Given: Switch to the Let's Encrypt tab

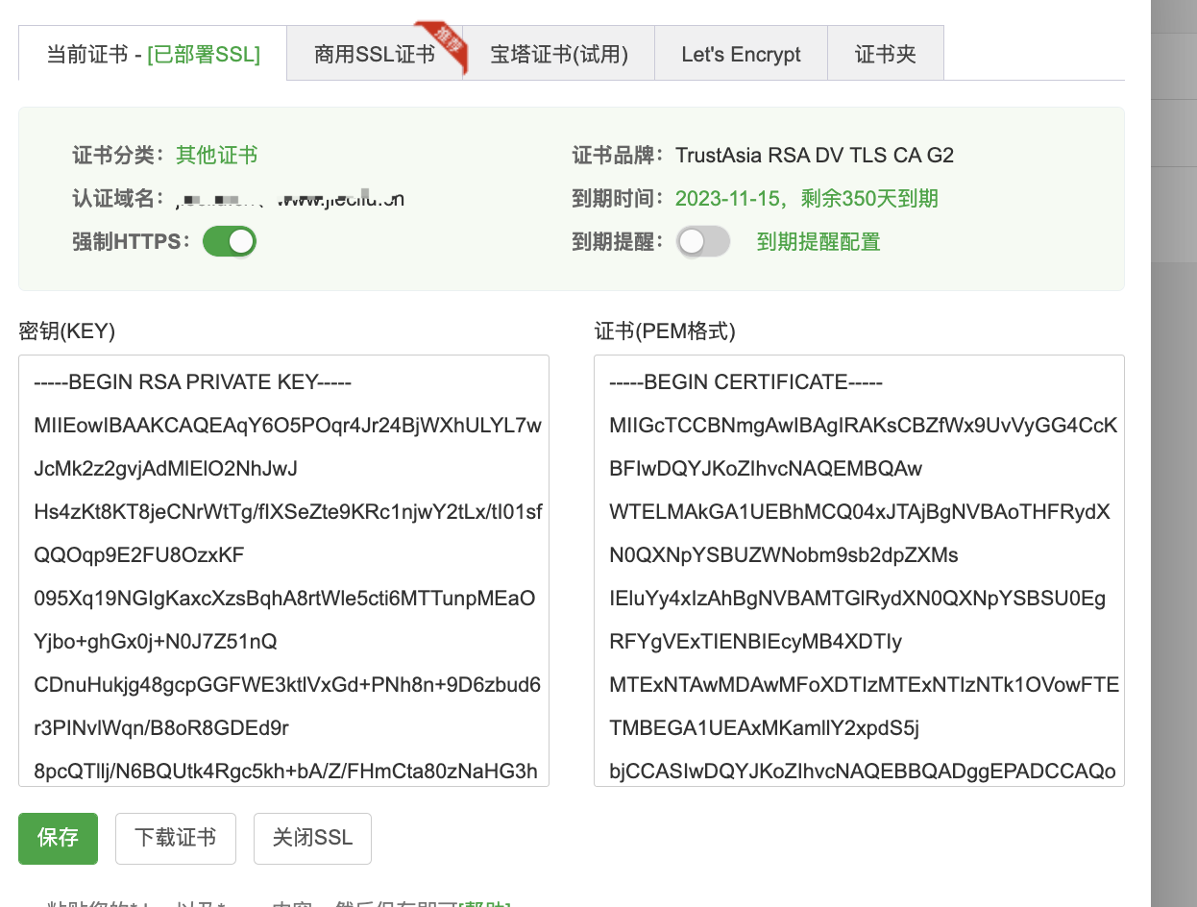Looking at the screenshot, I should [x=740, y=55].
